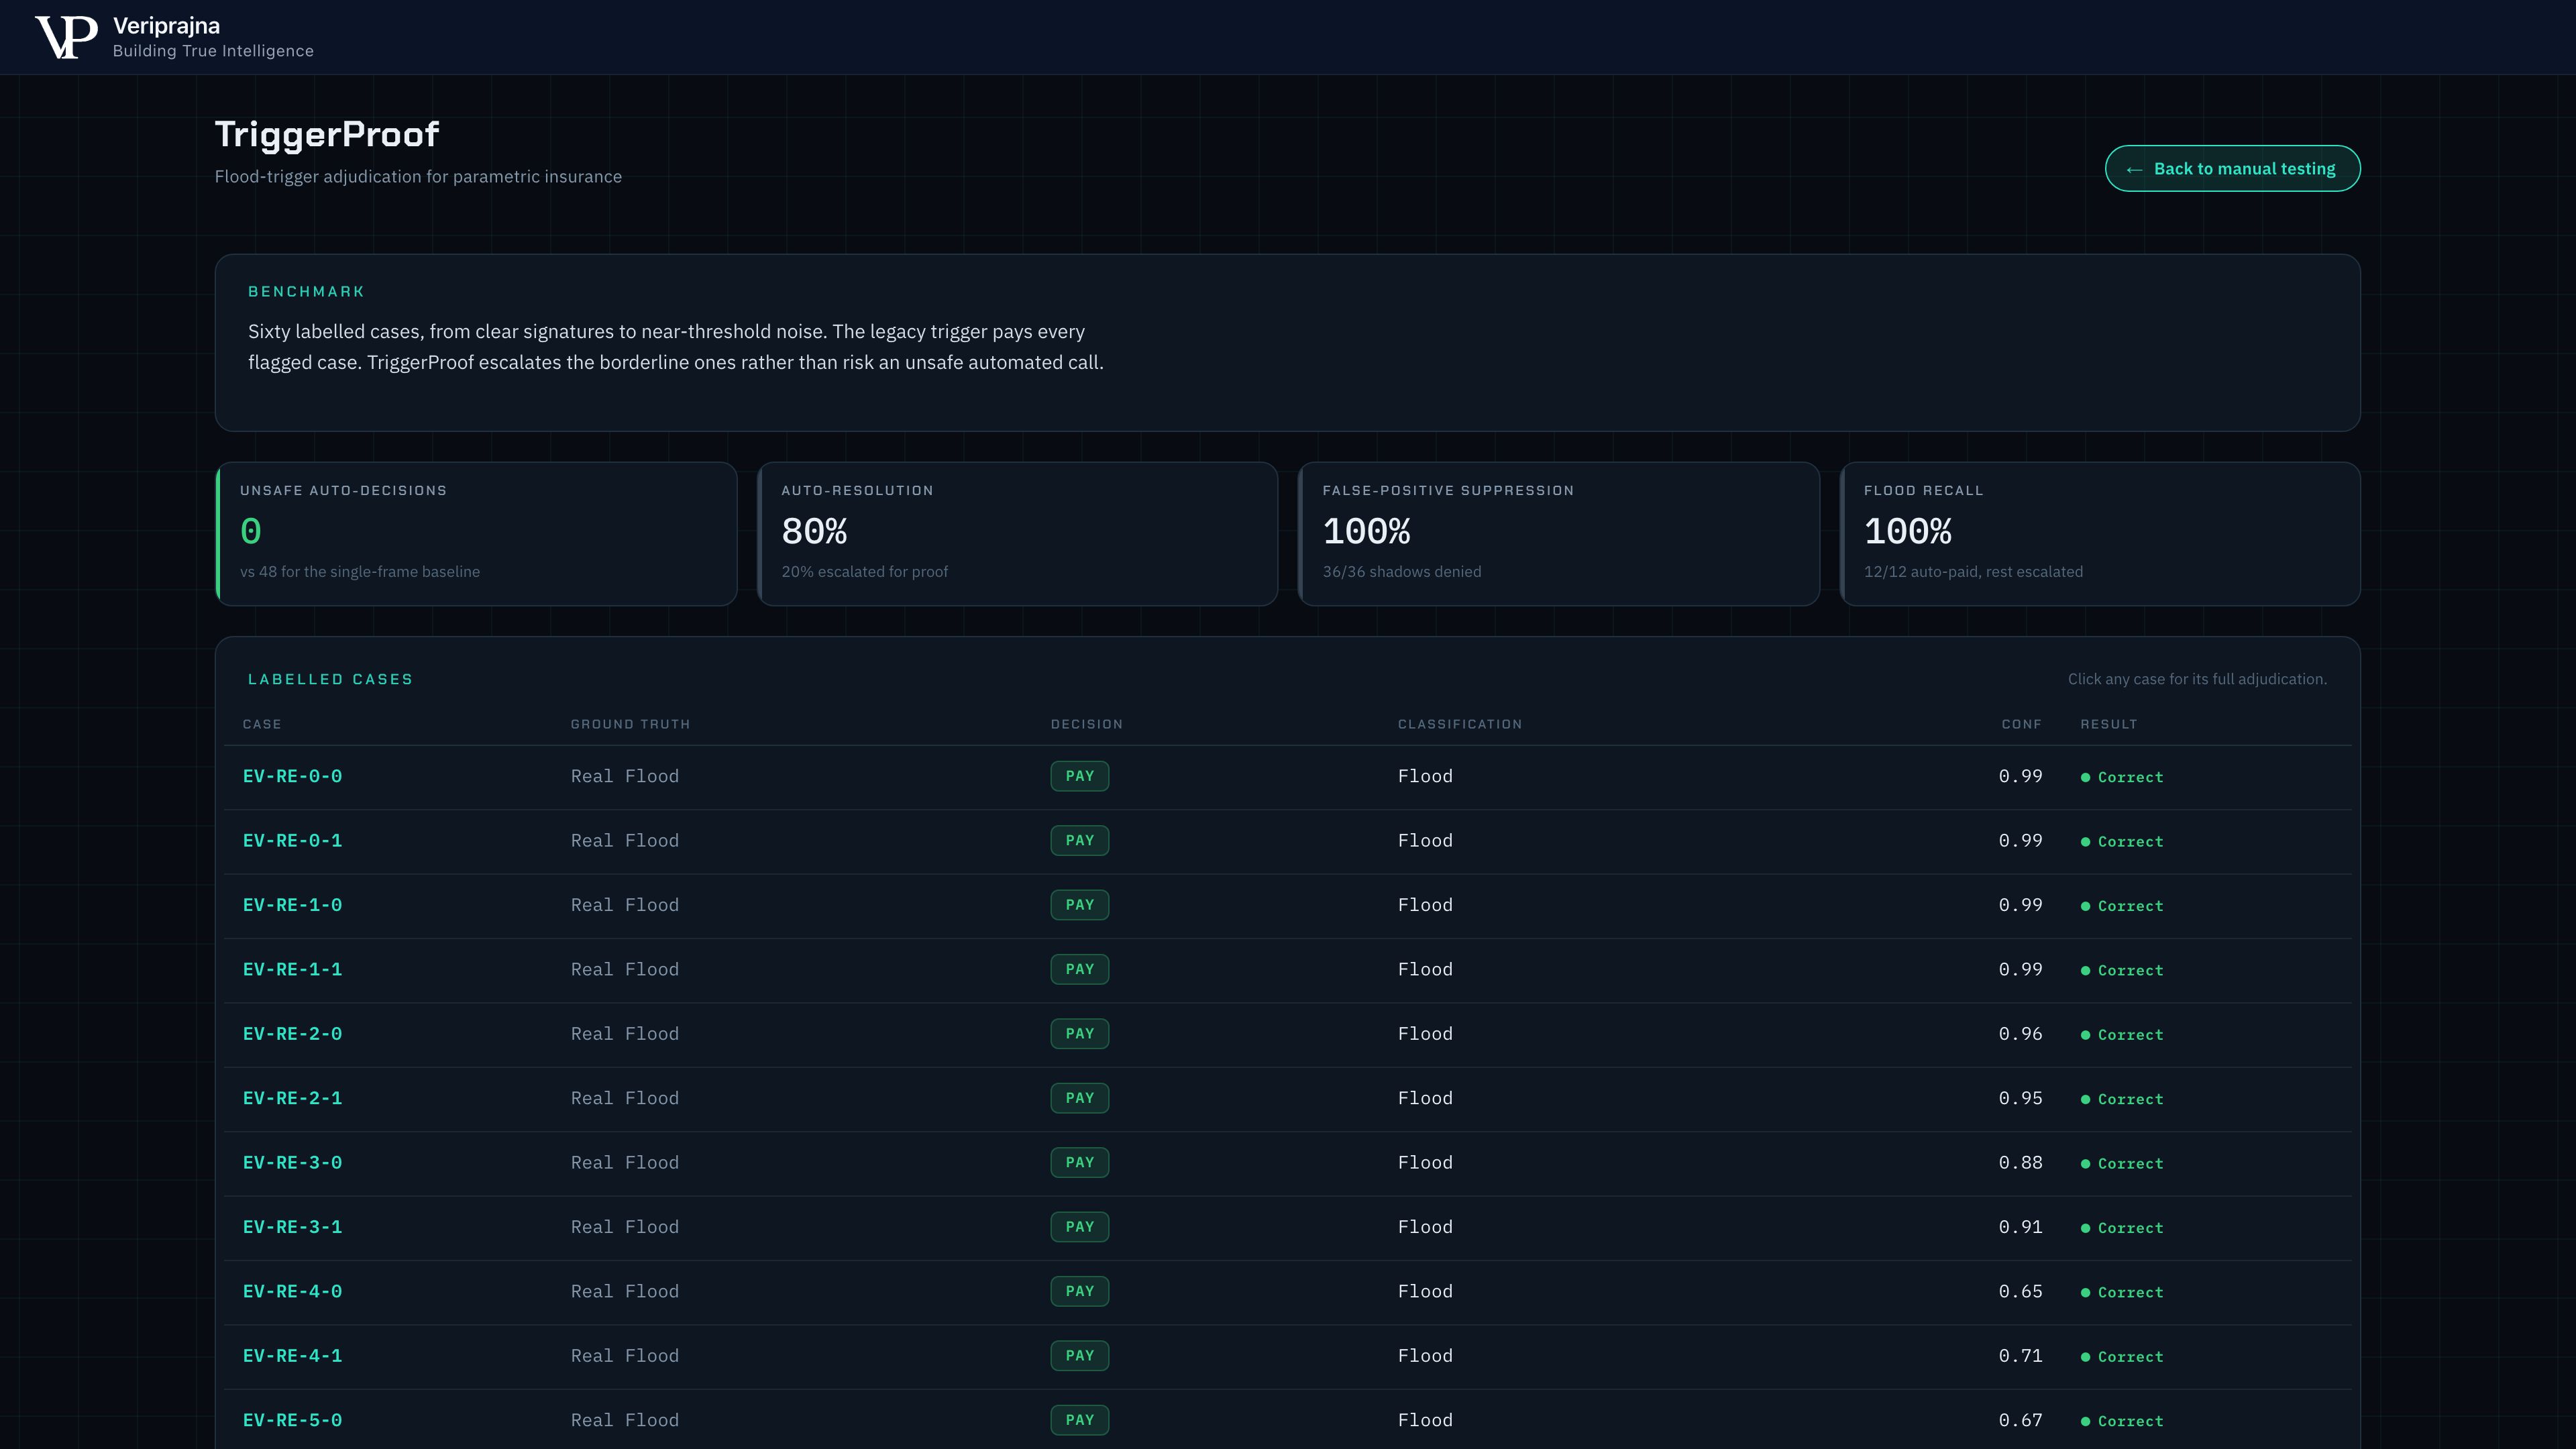Image resolution: width=2576 pixels, height=1449 pixels.
Task: Click the Case column header
Action: click(x=262, y=724)
